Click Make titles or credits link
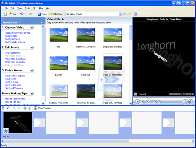Screen dimensions: 196x148 15,62
